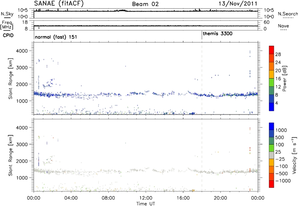Click the SANAE (fitACF) title text

[59, 4]
